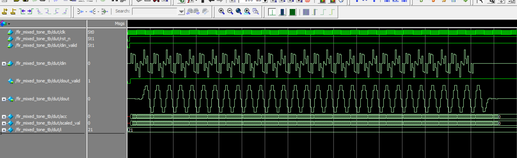
Task: Click the St1 value of din_valid
Action: [91, 45]
